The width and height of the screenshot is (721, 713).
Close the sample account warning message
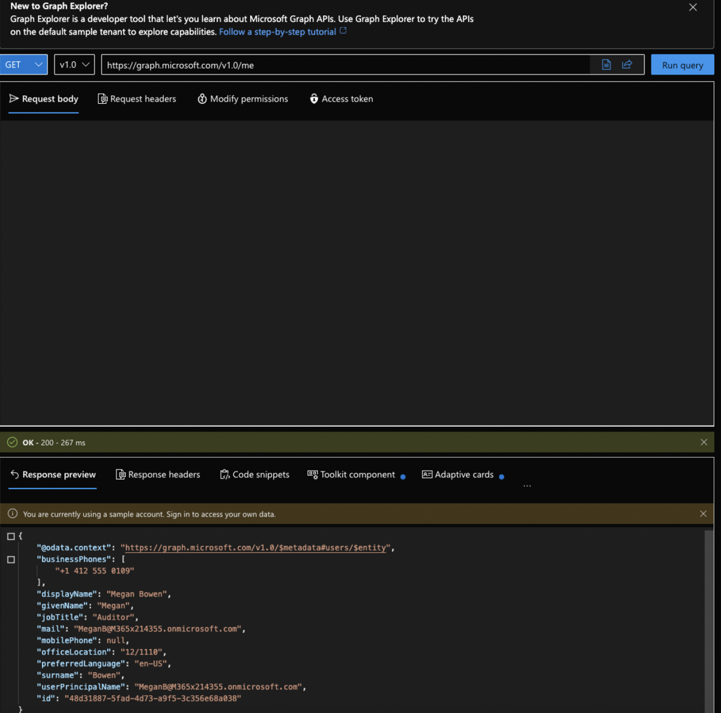click(703, 513)
